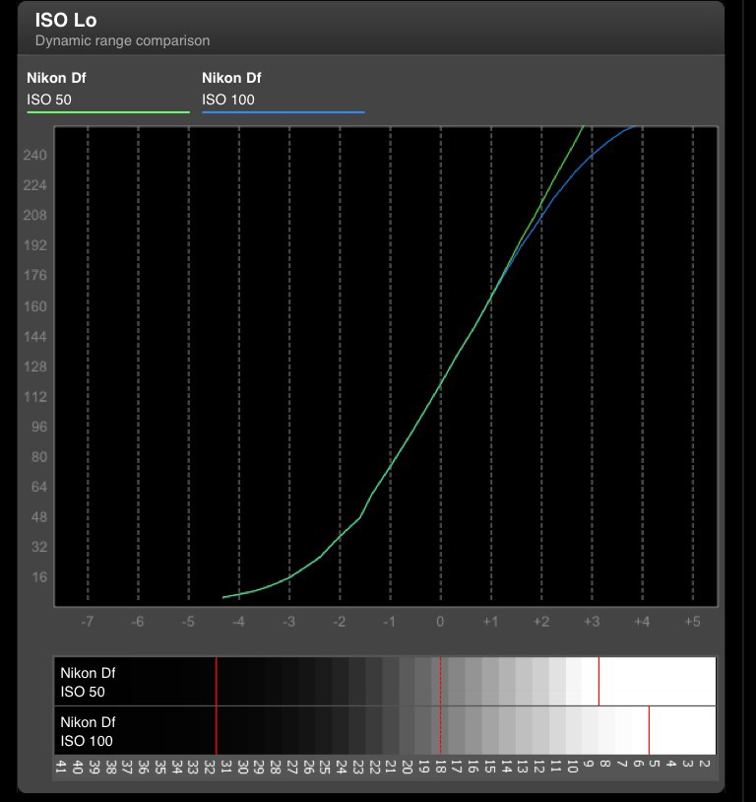Click the green line under ISO 50
Screen dimensions: 756x802
point(107,112)
